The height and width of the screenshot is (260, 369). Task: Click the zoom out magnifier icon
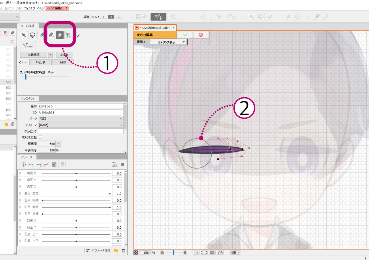(x=162, y=253)
